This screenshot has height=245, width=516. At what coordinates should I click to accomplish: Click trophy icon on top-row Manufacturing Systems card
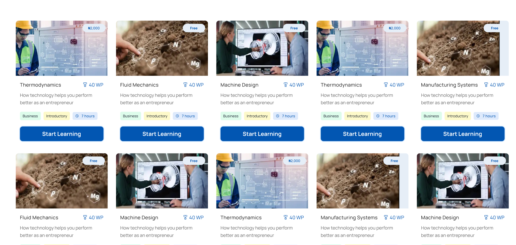click(x=486, y=85)
